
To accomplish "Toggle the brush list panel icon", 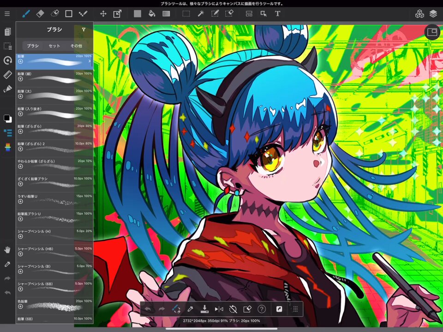I will [8, 132].
